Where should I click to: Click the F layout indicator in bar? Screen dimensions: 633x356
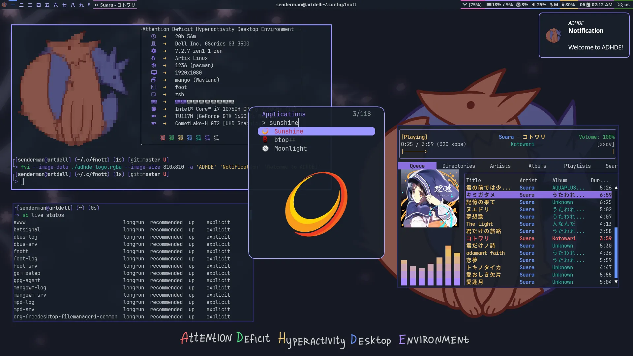point(89,5)
